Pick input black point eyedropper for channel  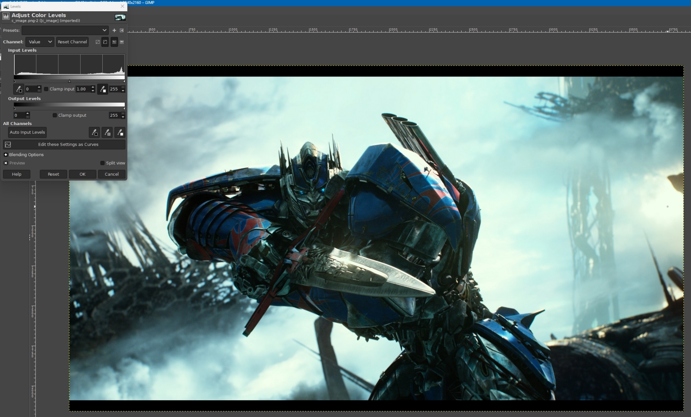pos(19,89)
